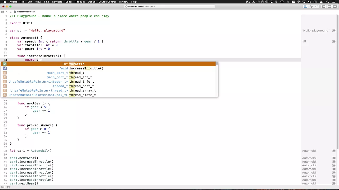This screenshot has height=190, width=339.
Task: Click the Wi-Fi status icon
Action: [x=299, y=2]
